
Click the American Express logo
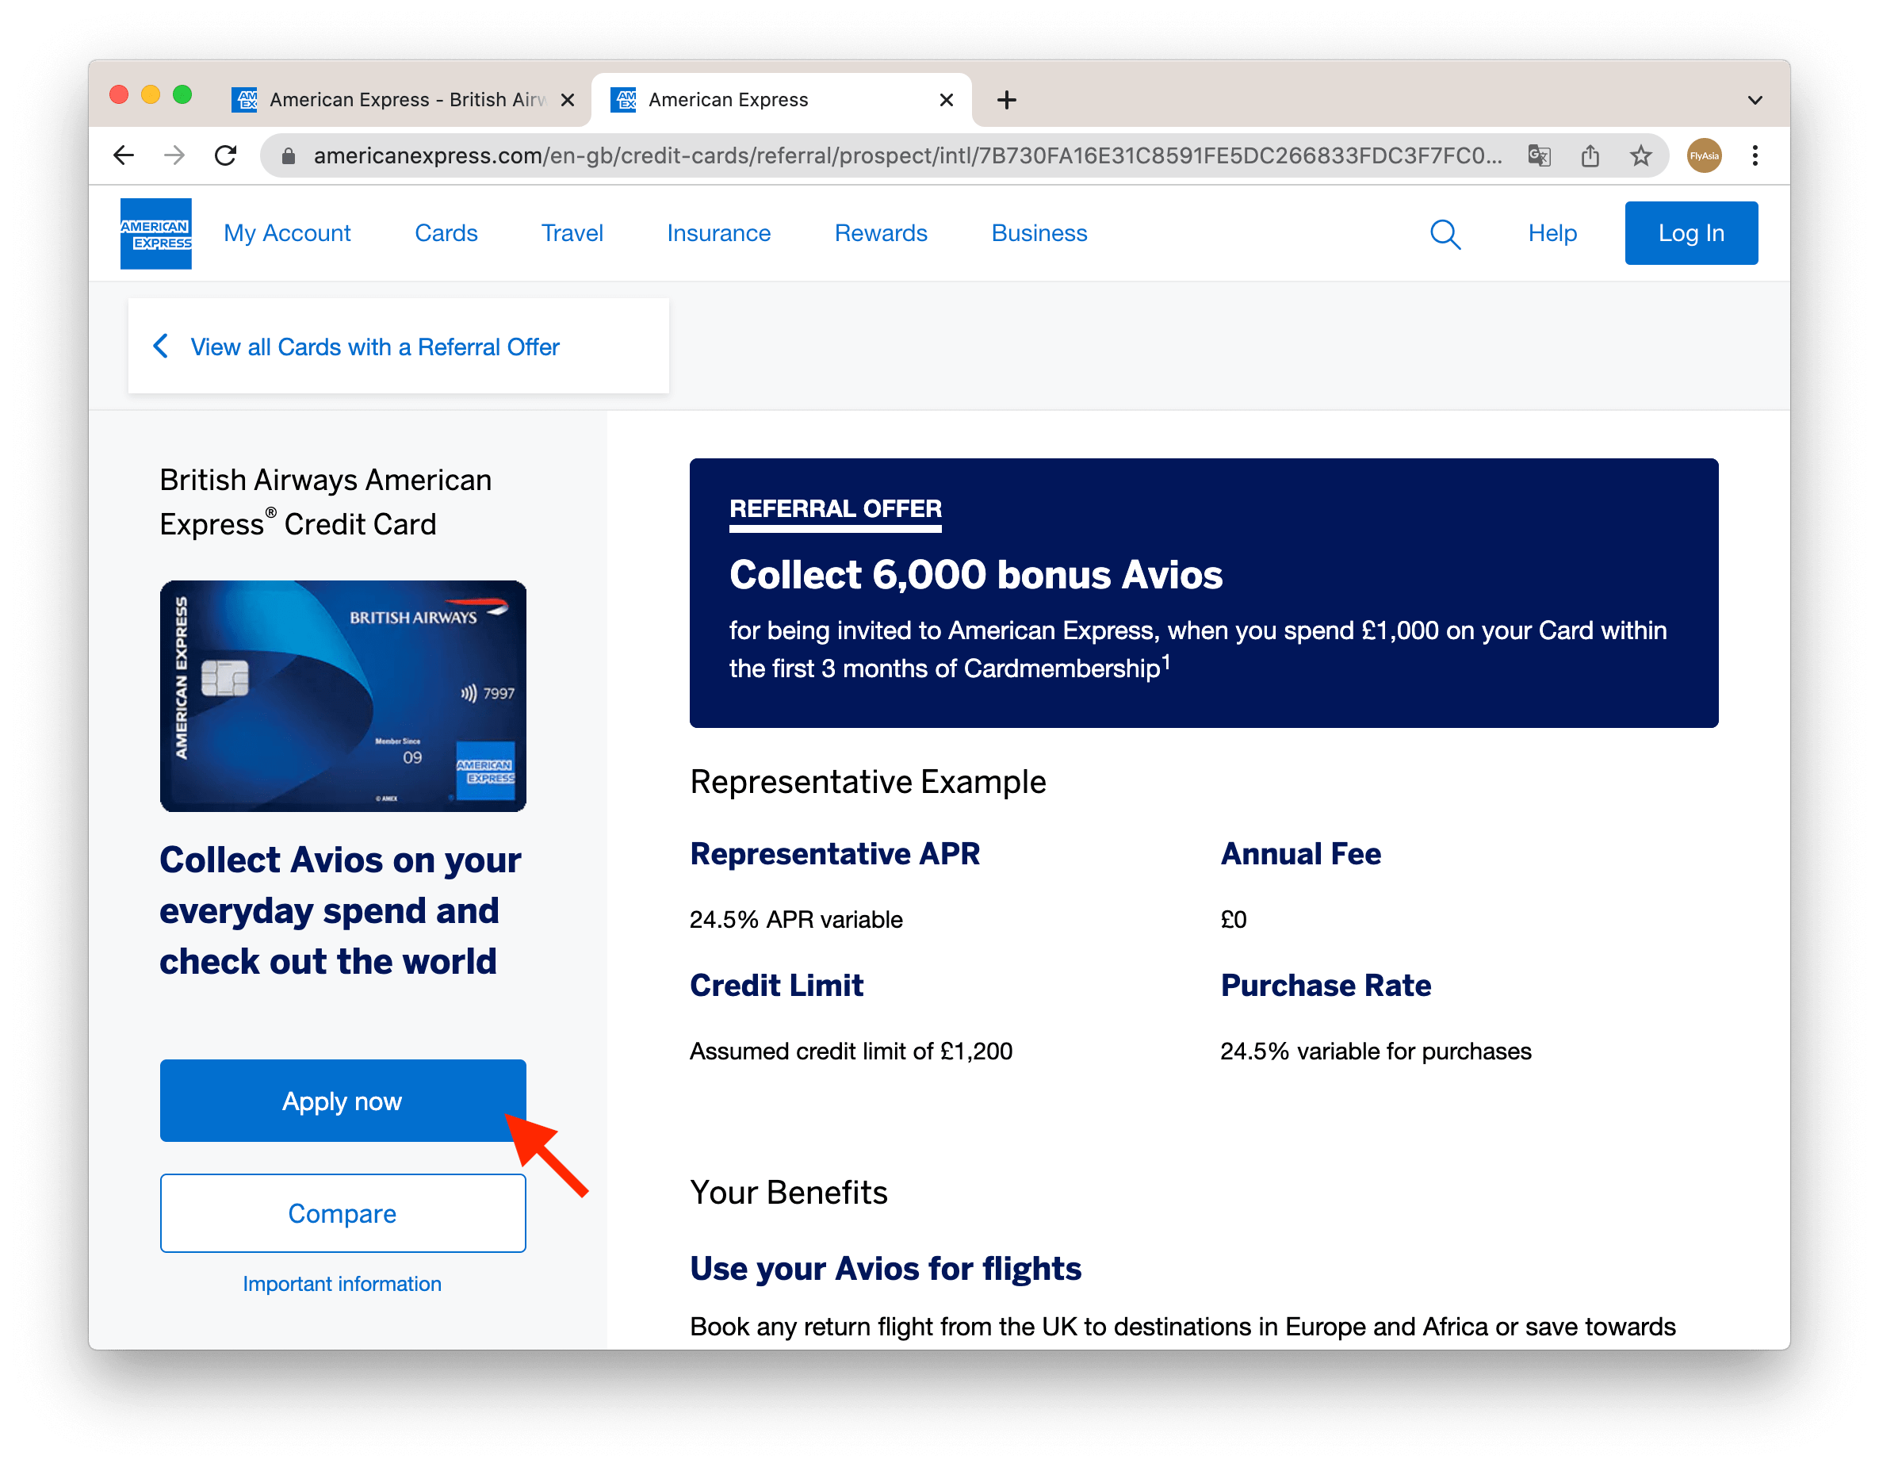pos(155,233)
